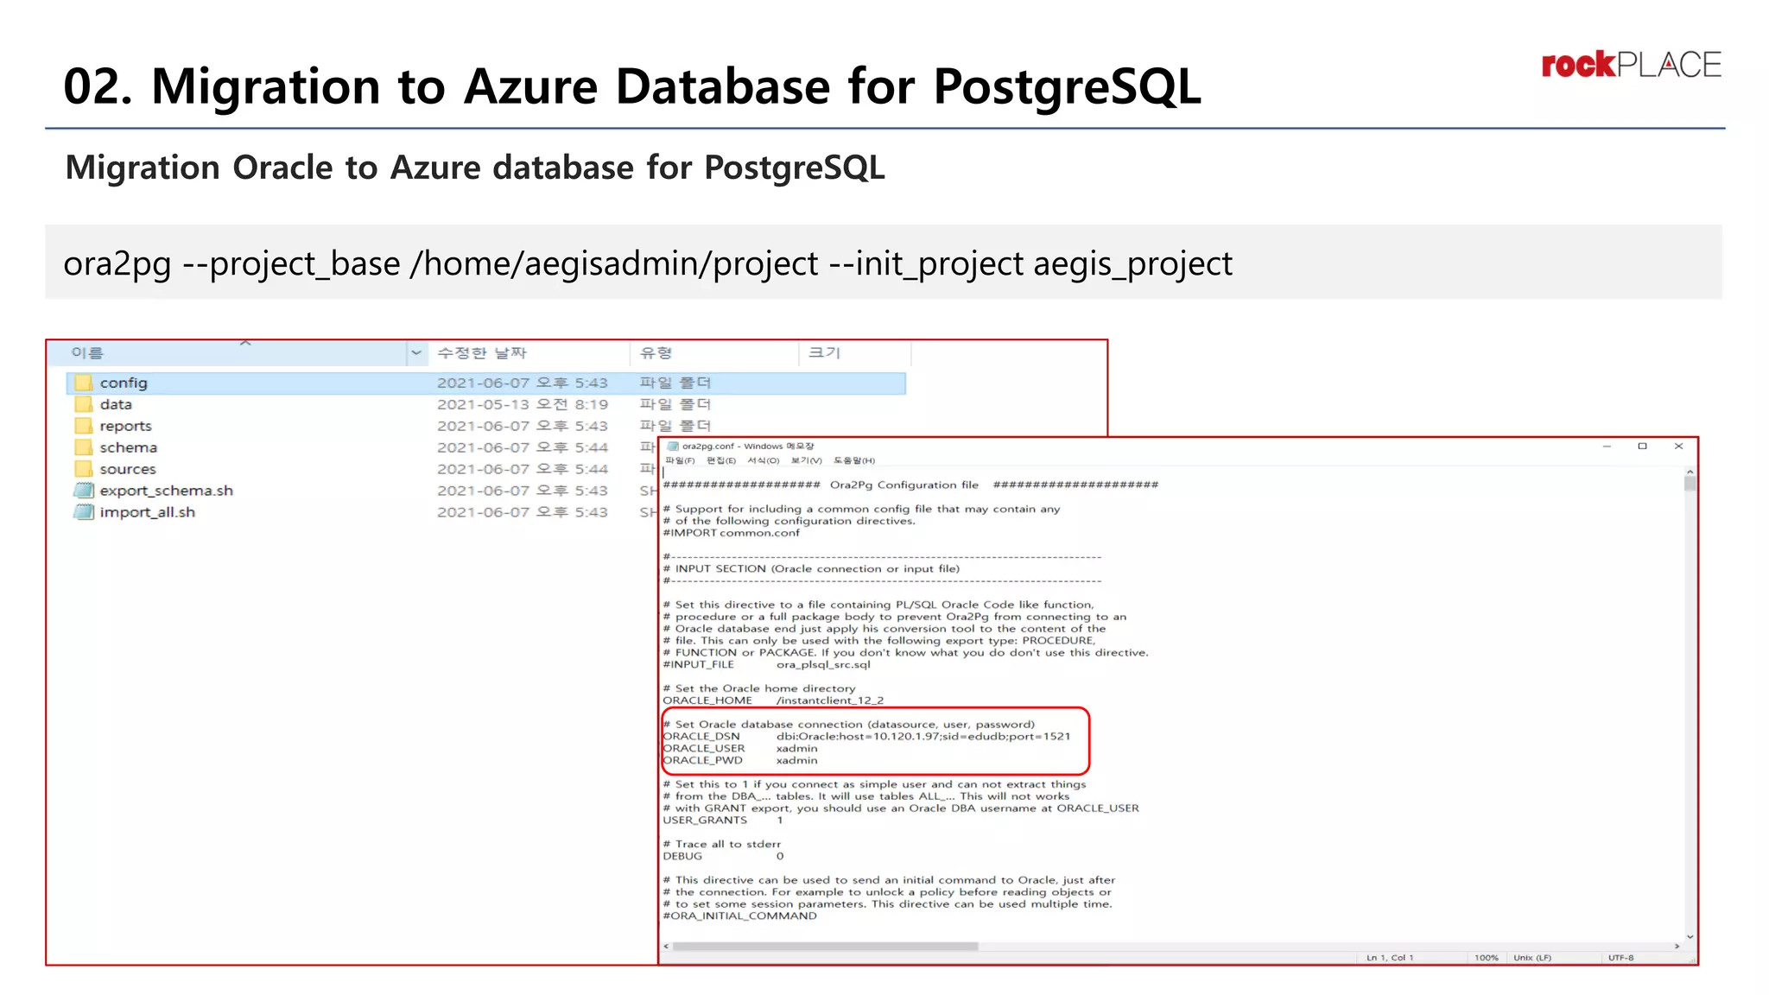Image resolution: width=1769 pixels, height=995 pixels.
Task: Click the DEBUG 0 line
Action: 723,857
